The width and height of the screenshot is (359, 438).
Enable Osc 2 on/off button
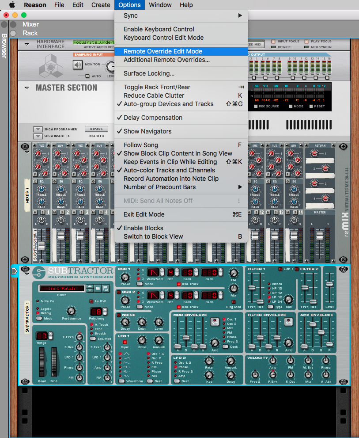(119, 292)
